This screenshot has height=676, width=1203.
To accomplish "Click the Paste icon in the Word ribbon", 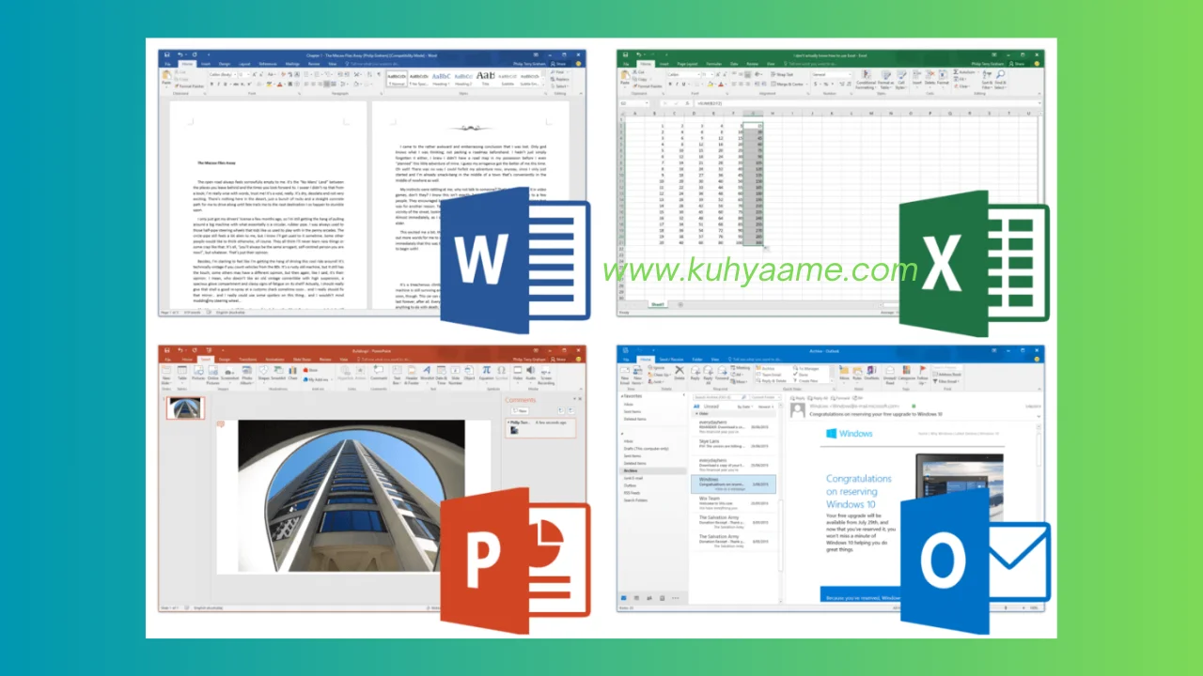I will click(x=166, y=76).
